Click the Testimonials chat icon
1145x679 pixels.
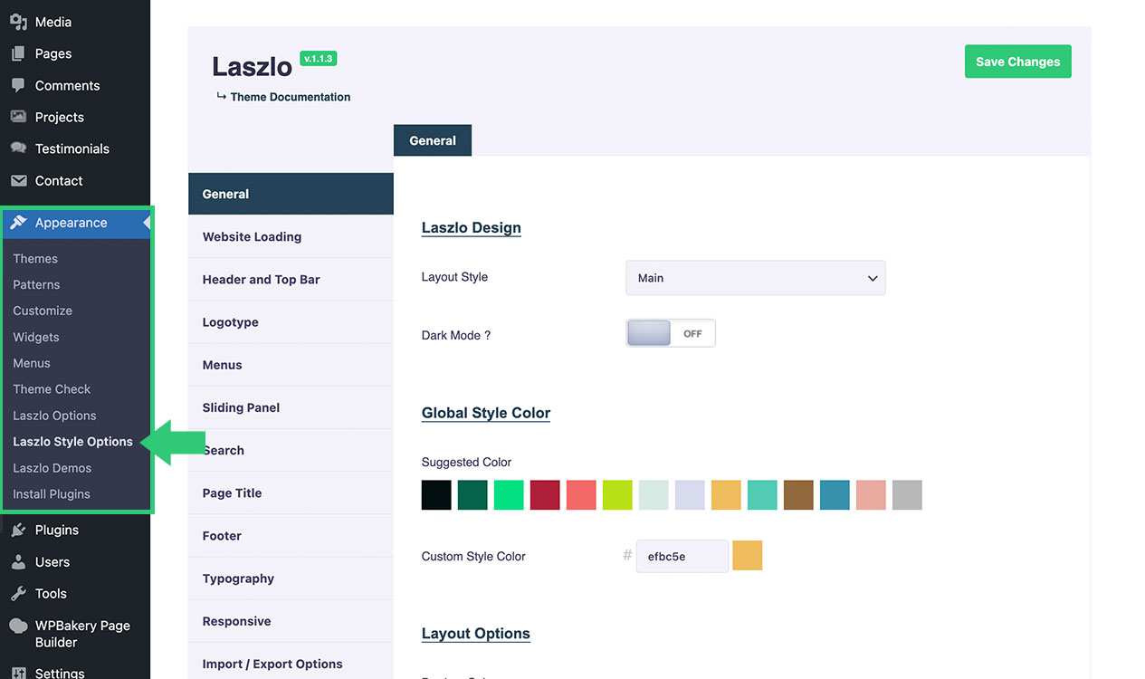click(18, 148)
